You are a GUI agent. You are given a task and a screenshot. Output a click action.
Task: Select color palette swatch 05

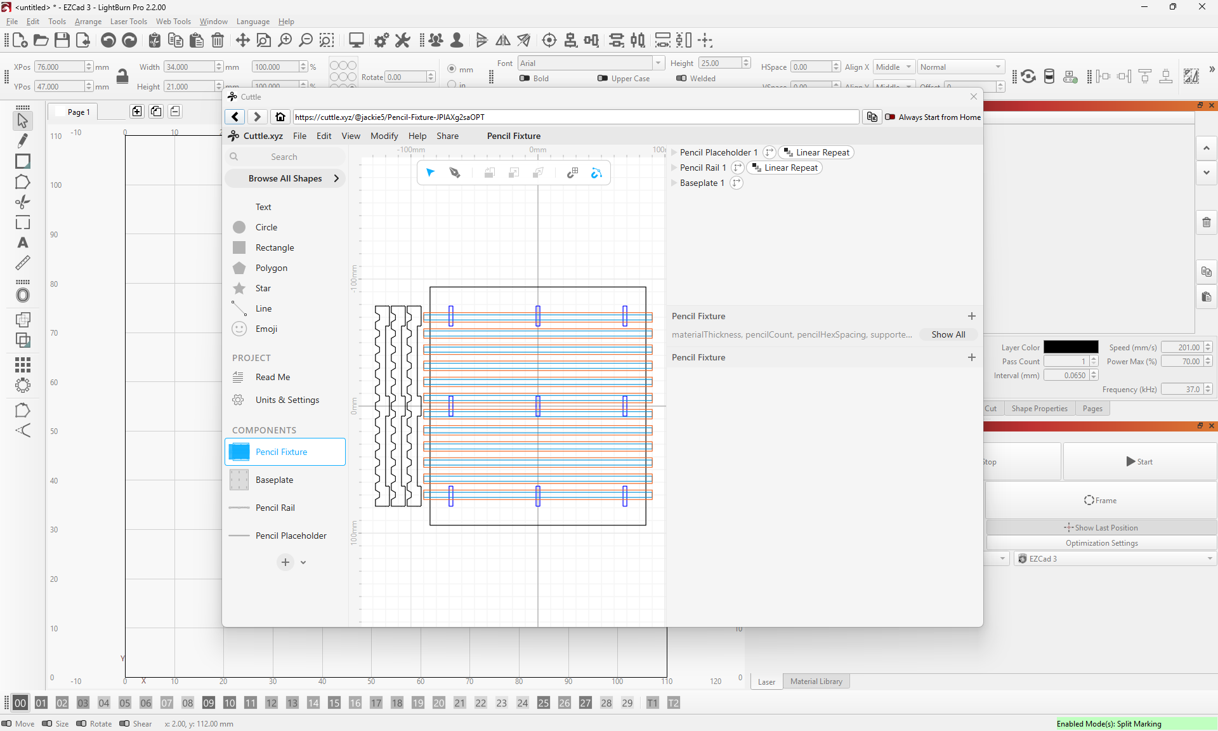click(x=125, y=702)
